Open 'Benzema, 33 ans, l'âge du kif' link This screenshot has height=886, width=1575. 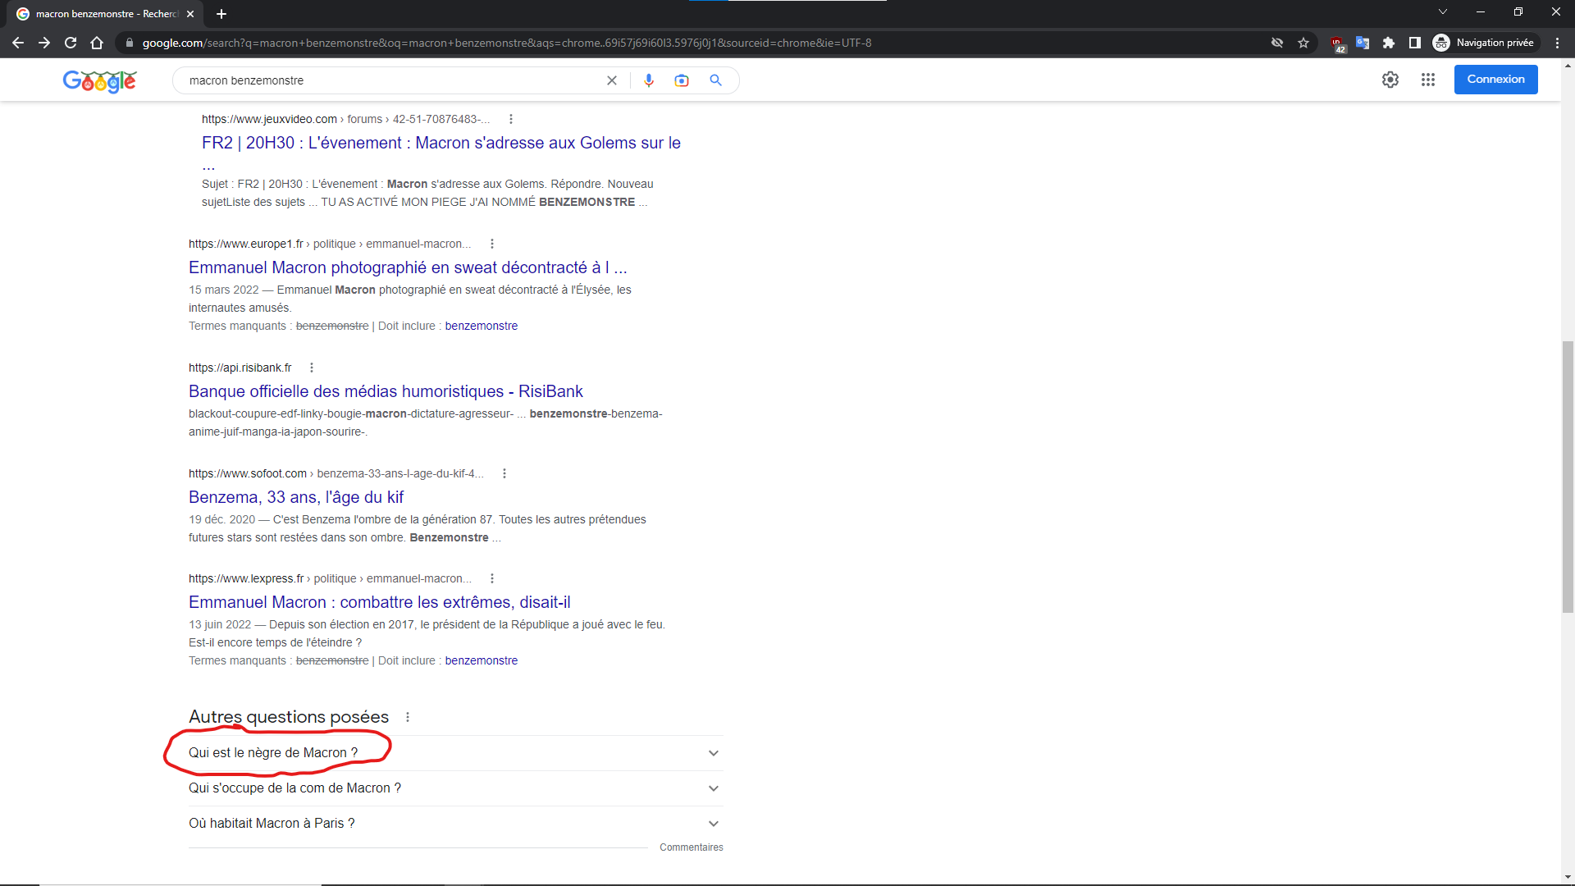tap(296, 497)
